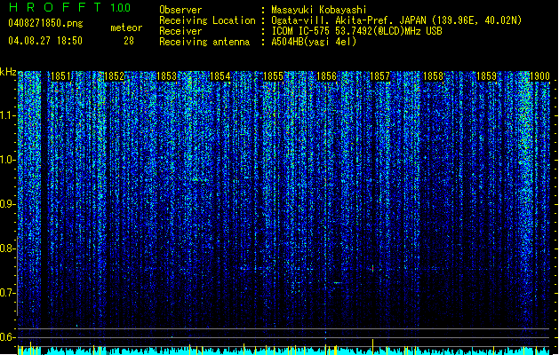Click the 1856 time marker
This screenshot has width=559, height=355.
[x=326, y=76]
